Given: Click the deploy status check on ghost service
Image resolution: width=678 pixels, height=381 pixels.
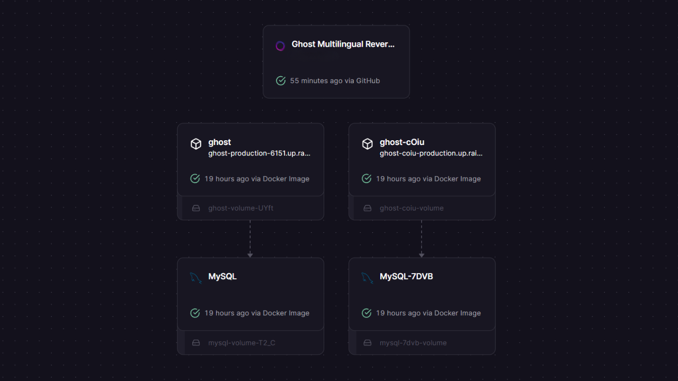Looking at the screenshot, I should [x=195, y=178].
